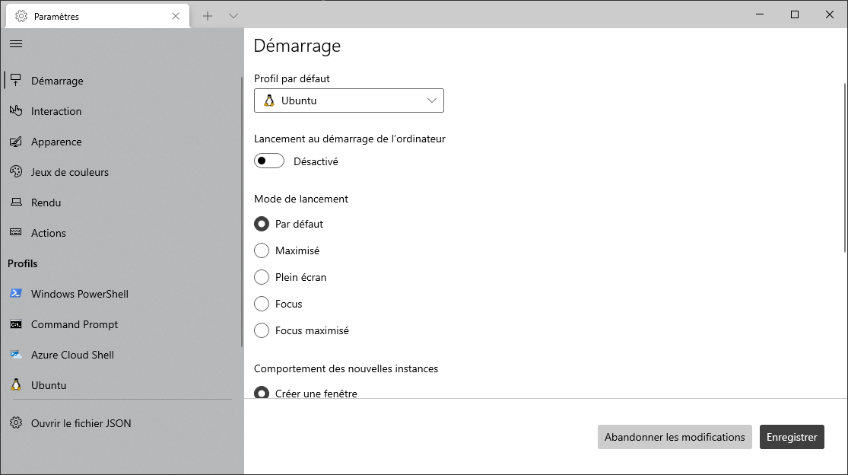
Task: Close the Paramètres tab
Action: (176, 16)
